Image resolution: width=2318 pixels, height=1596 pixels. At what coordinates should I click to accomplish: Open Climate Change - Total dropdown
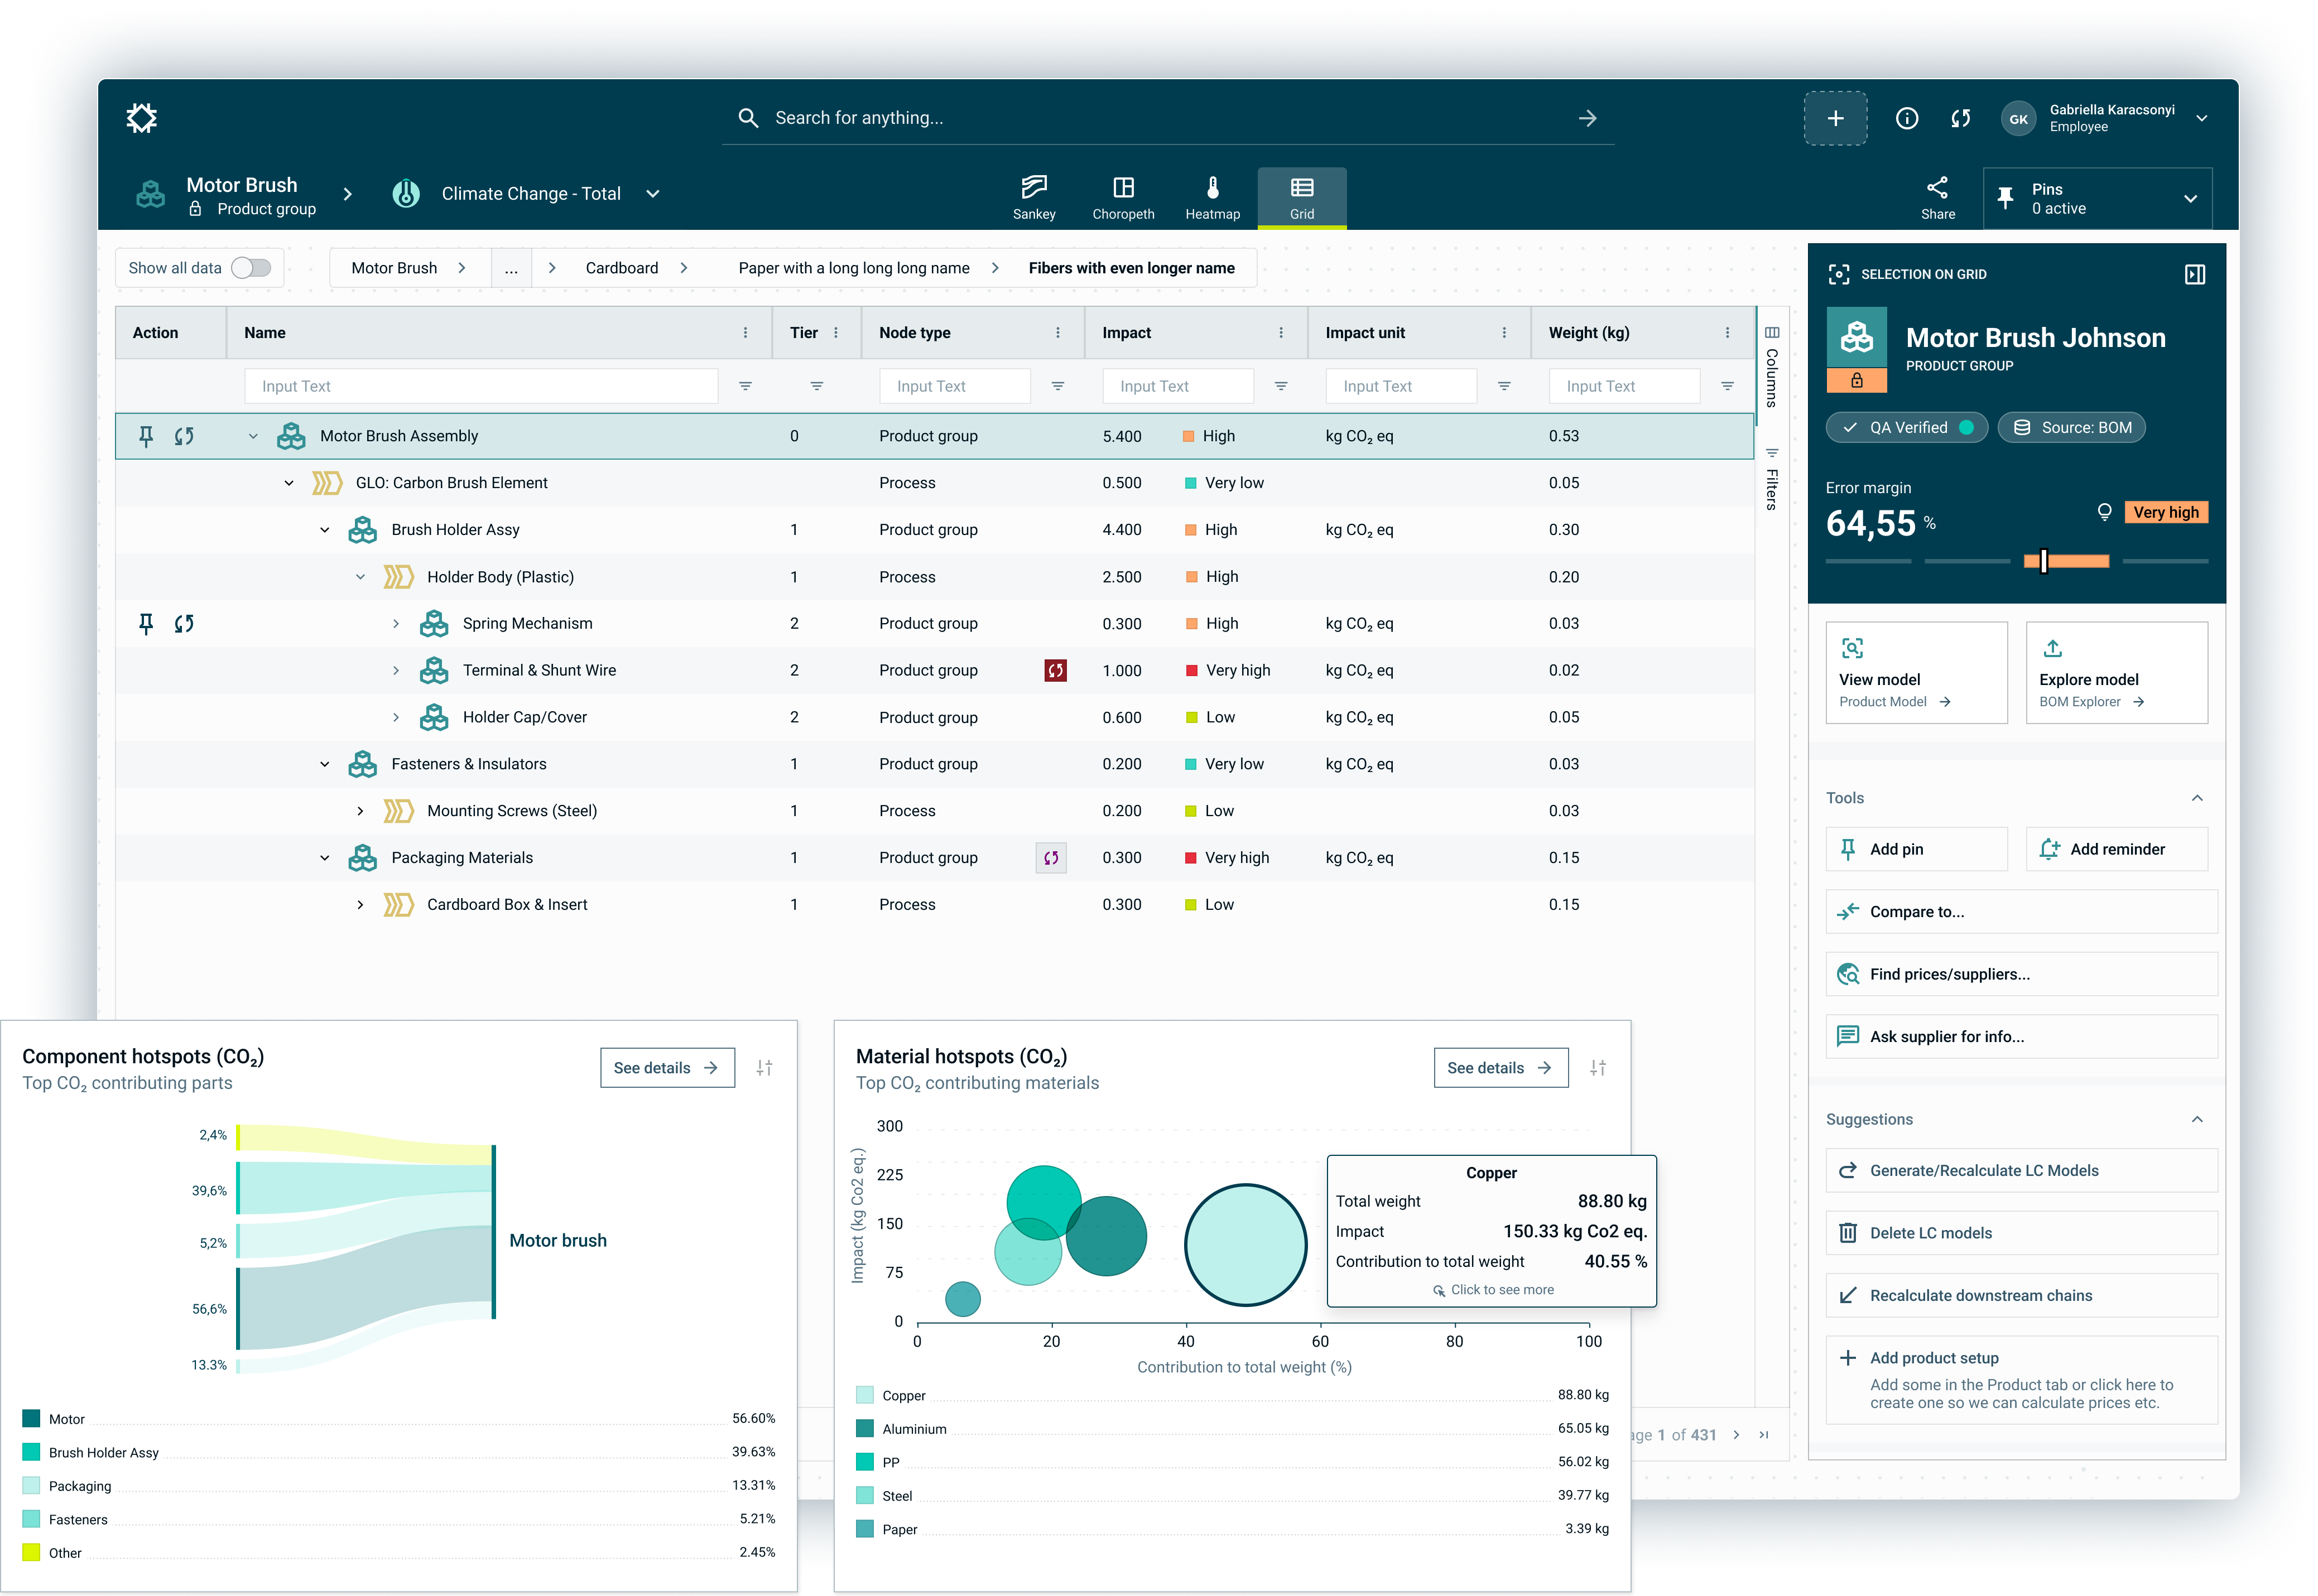tap(652, 194)
